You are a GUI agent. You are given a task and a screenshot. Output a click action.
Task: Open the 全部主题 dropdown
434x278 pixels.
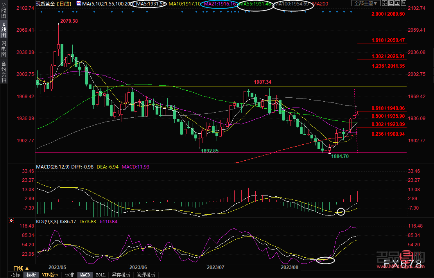point(366,4)
